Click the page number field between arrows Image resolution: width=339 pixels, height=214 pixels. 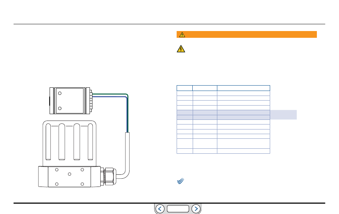pyautogui.click(x=178, y=209)
